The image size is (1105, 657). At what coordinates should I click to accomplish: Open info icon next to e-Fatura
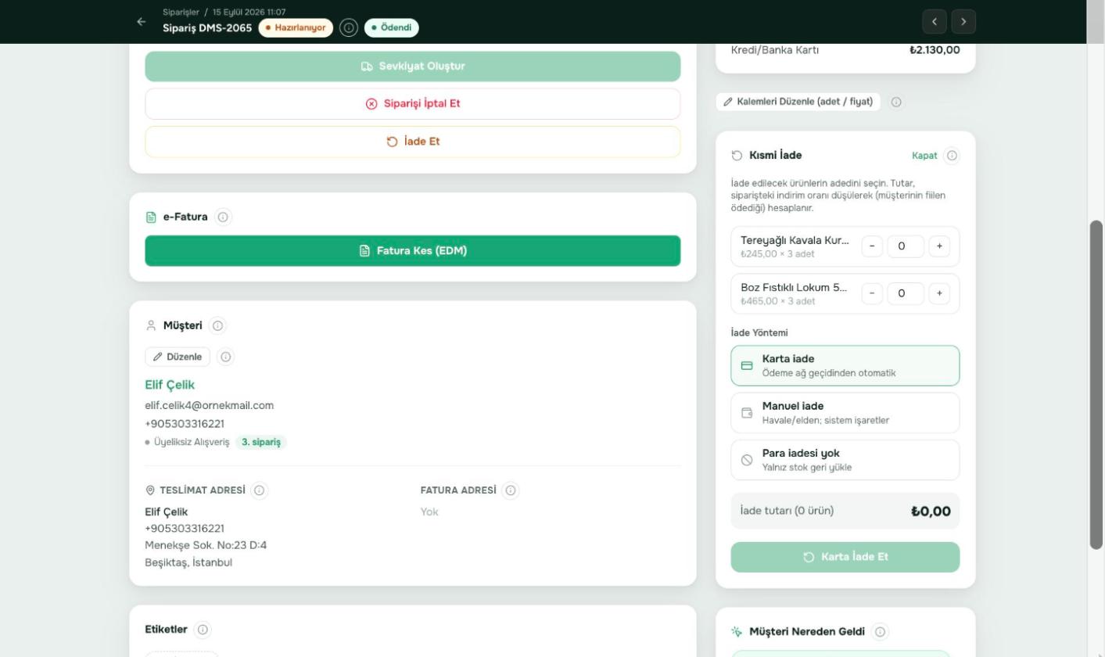click(x=223, y=217)
